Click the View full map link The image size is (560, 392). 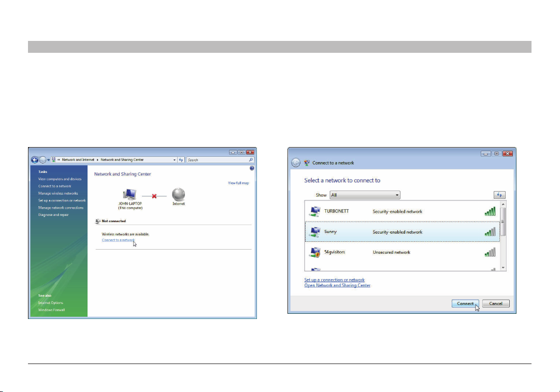pyautogui.click(x=239, y=183)
